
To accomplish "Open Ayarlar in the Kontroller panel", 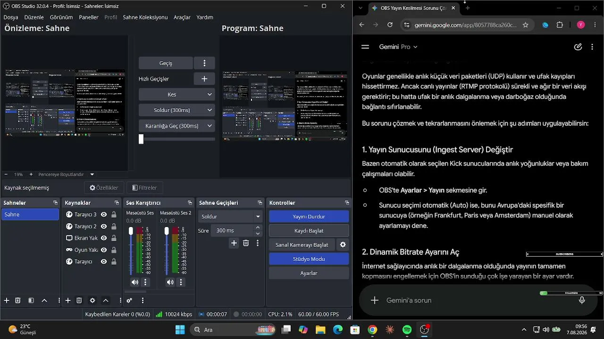I will (309, 273).
